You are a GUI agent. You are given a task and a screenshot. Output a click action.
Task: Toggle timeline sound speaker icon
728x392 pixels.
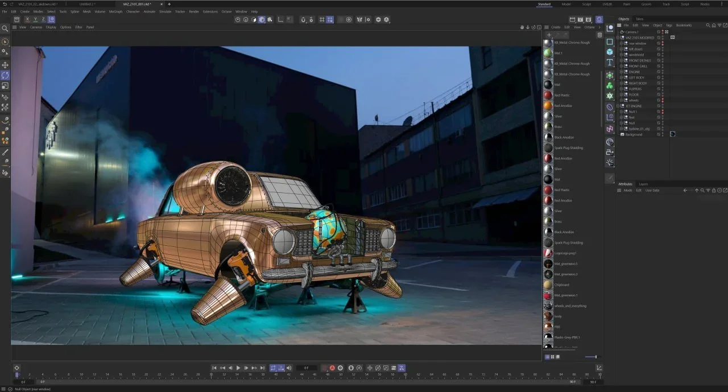(x=289, y=368)
